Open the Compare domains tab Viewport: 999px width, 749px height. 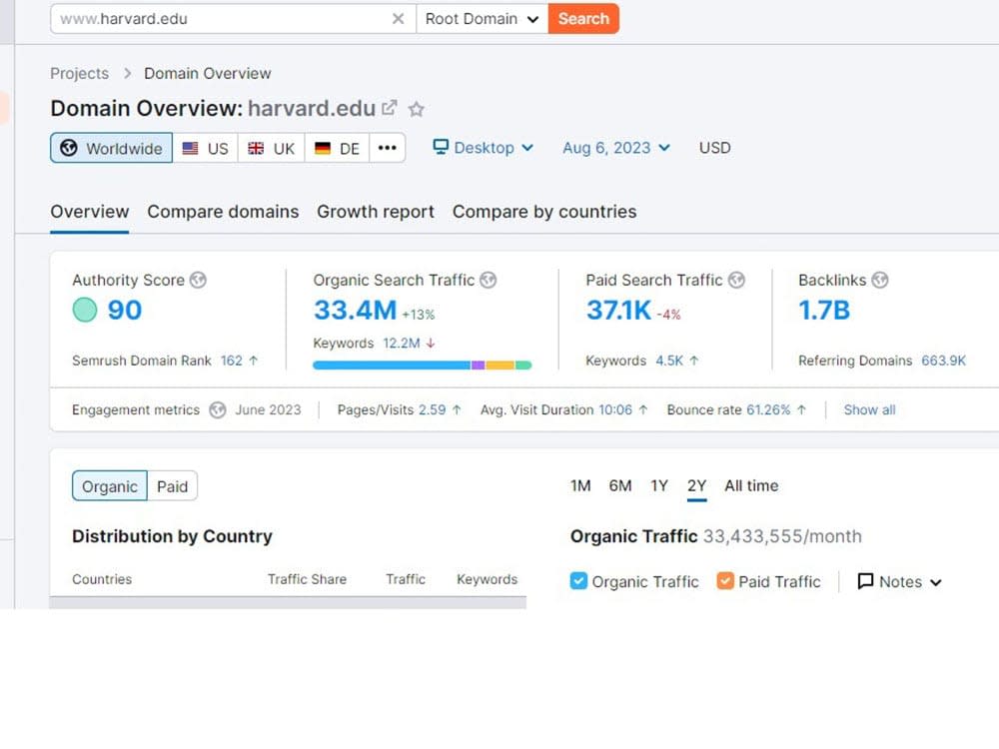tap(223, 212)
